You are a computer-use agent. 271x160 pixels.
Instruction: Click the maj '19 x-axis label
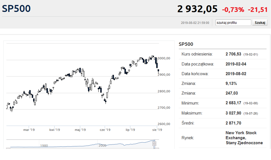pyautogui.click(x=80, y=130)
